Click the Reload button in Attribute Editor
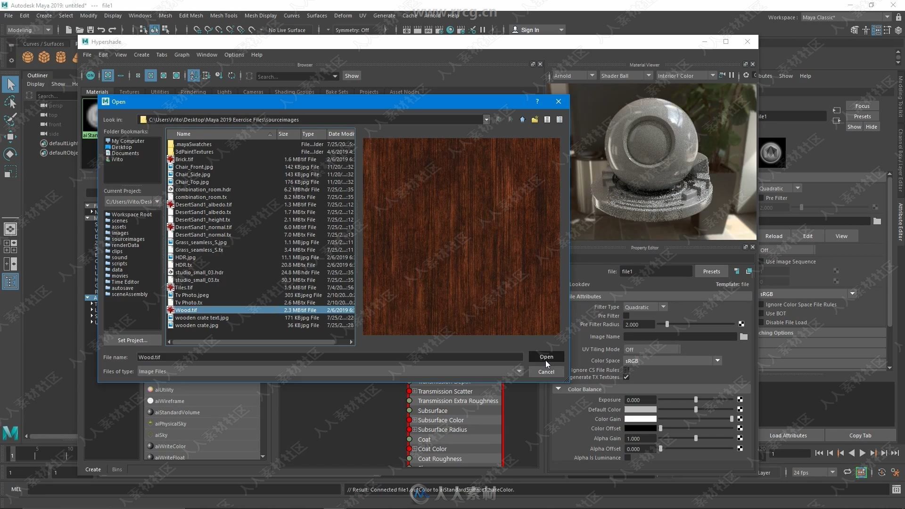Image resolution: width=905 pixels, height=509 pixels. 773,236
